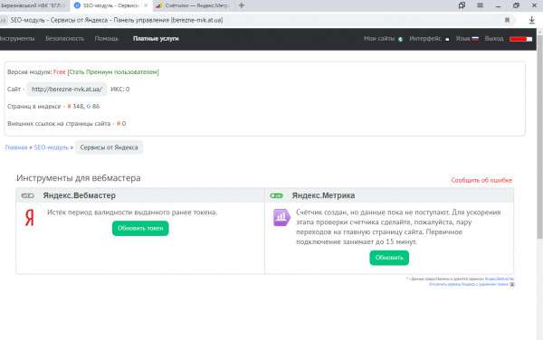Click Обновить токен button
Screen dimensions: 543x340
click(x=140, y=228)
